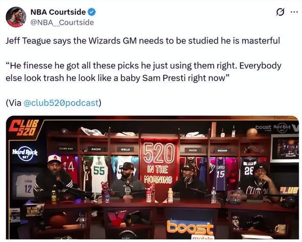This screenshot has height=242, width=302.
Task: Click the blue verified badge
Action: 92,12
